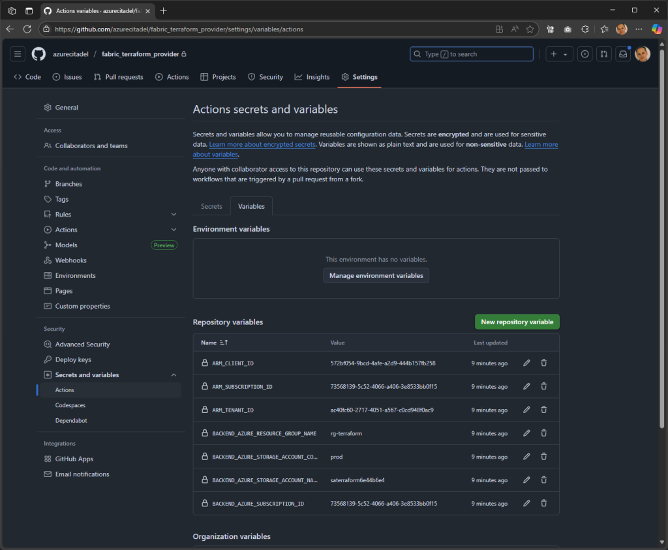Open Copilot from the browser toolbar

[656, 29]
